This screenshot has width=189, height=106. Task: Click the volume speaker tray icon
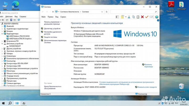click(172, 103)
